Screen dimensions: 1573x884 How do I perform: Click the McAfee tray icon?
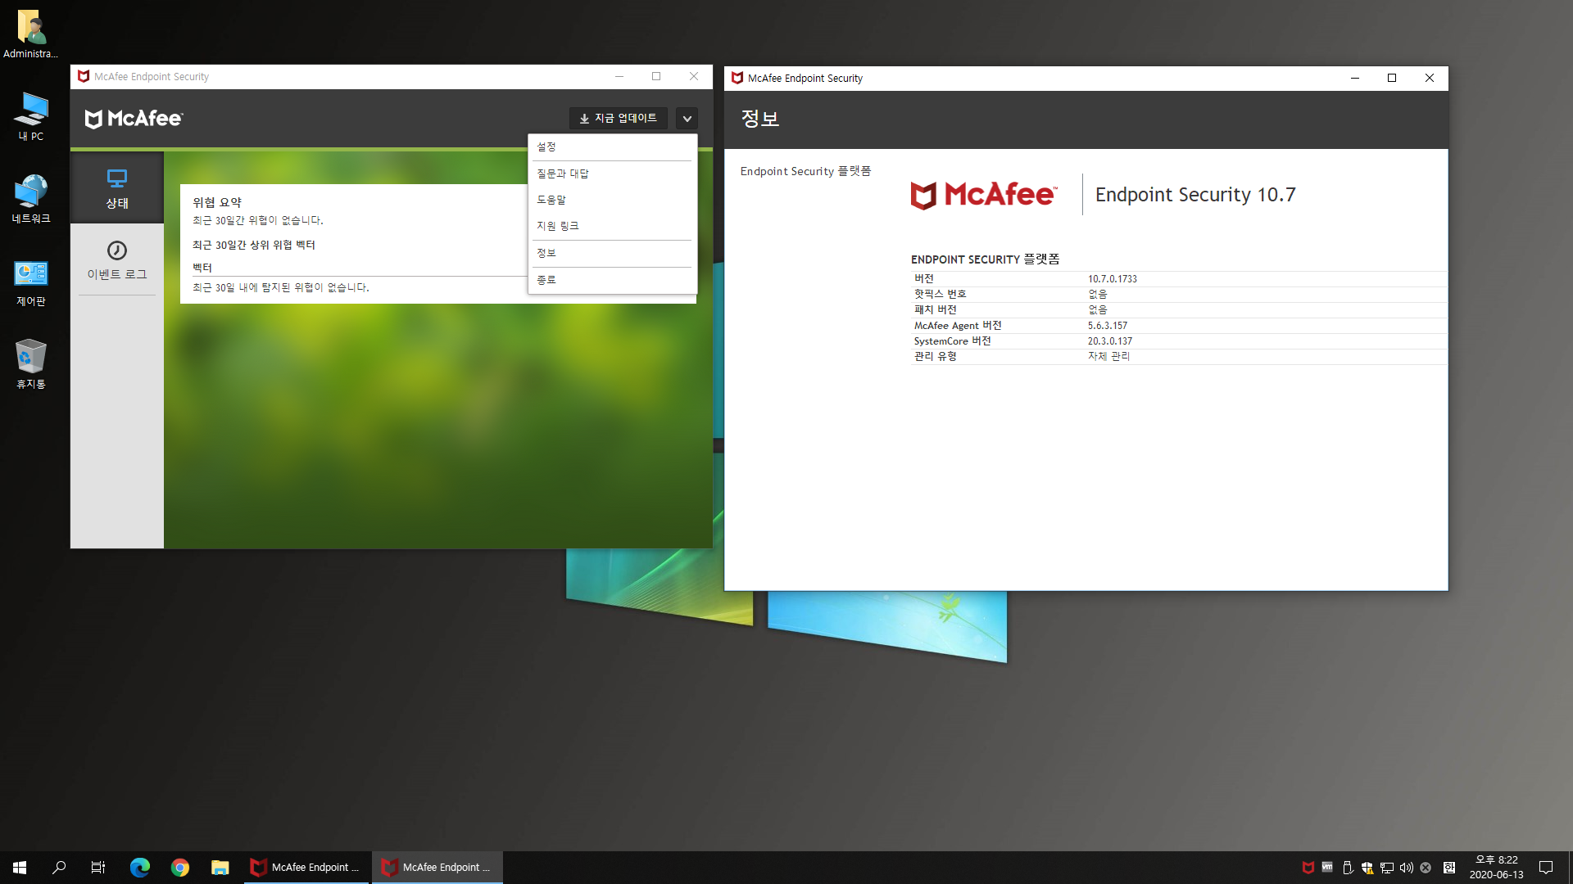(1308, 868)
